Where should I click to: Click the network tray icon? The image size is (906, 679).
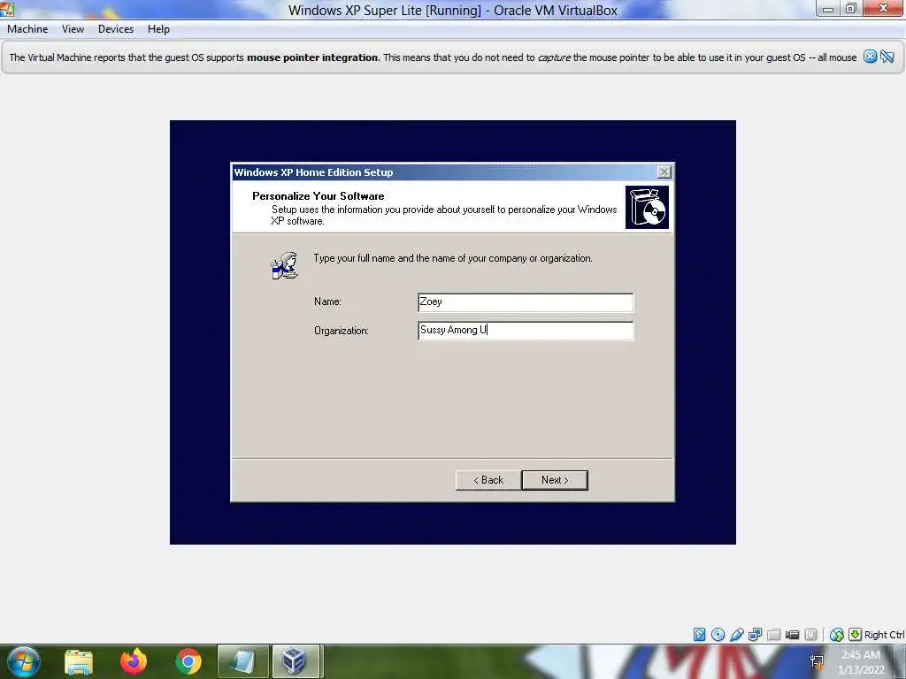[x=817, y=661]
